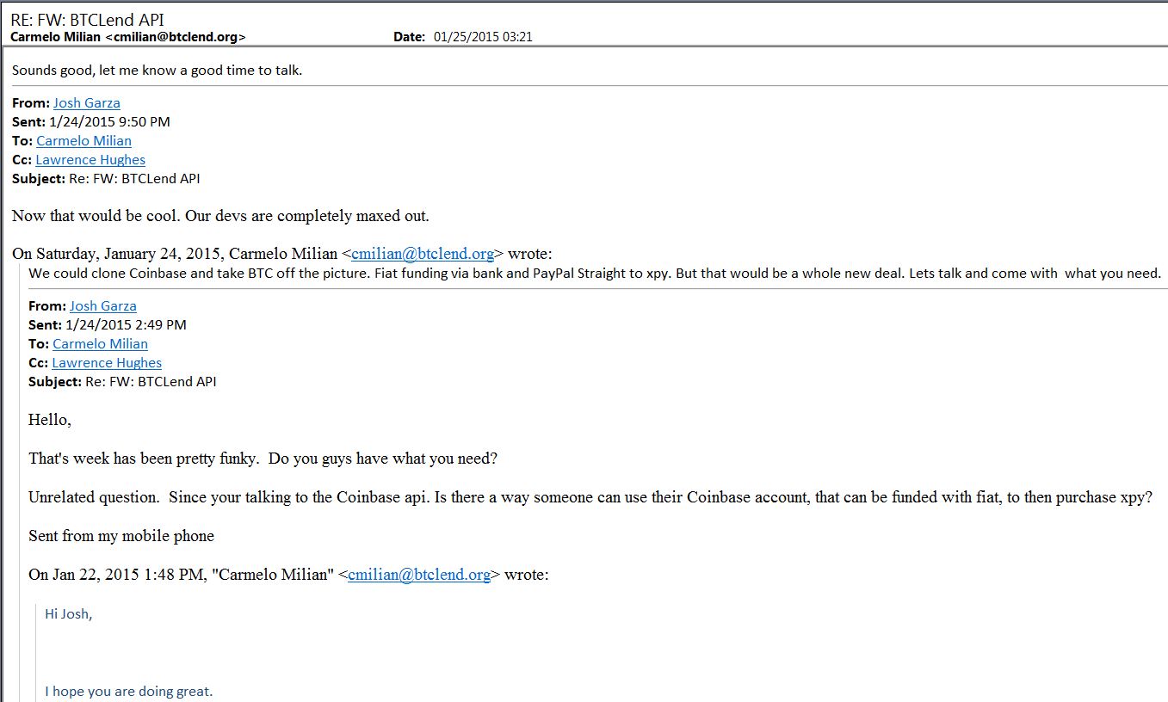Click the line starting Sounds good
Screen dimensions: 1168x702
[x=157, y=71]
